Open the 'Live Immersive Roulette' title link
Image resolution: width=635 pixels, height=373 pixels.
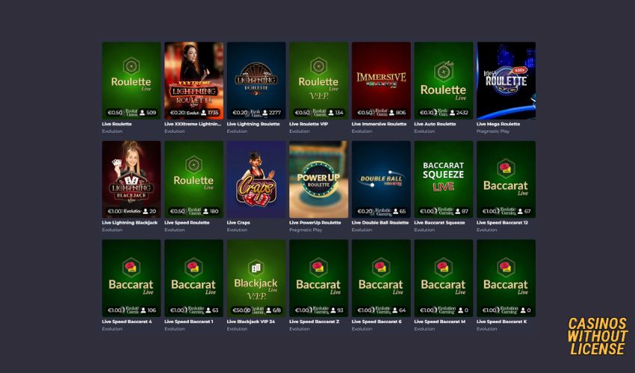point(379,124)
